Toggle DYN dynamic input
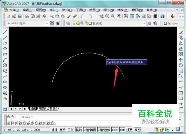 coord(122,130)
